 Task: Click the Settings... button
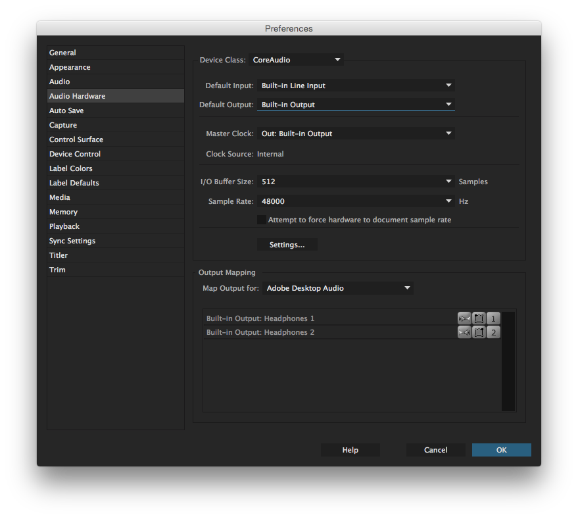[287, 245]
